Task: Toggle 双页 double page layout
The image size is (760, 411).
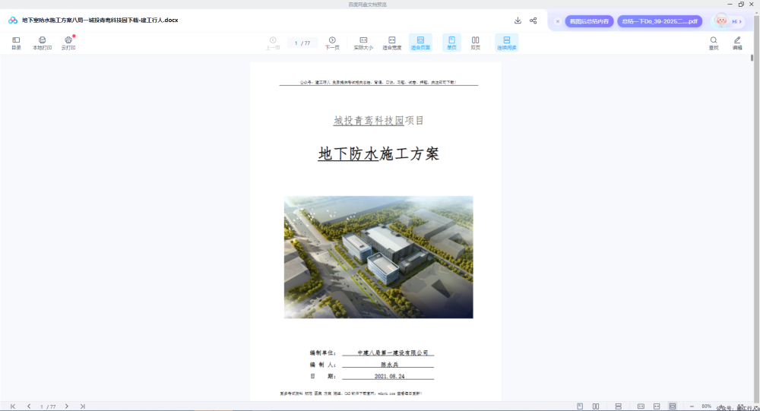Action: click(x=476, y=43)
